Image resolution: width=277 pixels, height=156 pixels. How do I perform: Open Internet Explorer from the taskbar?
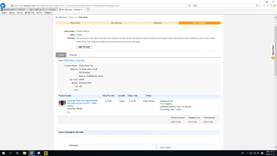click(x=32, y=153)
